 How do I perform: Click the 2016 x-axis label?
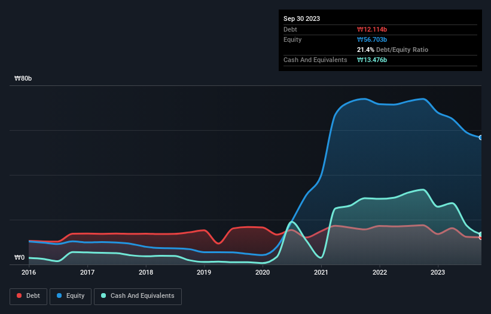pyautogui.click(x=29, y=272)
